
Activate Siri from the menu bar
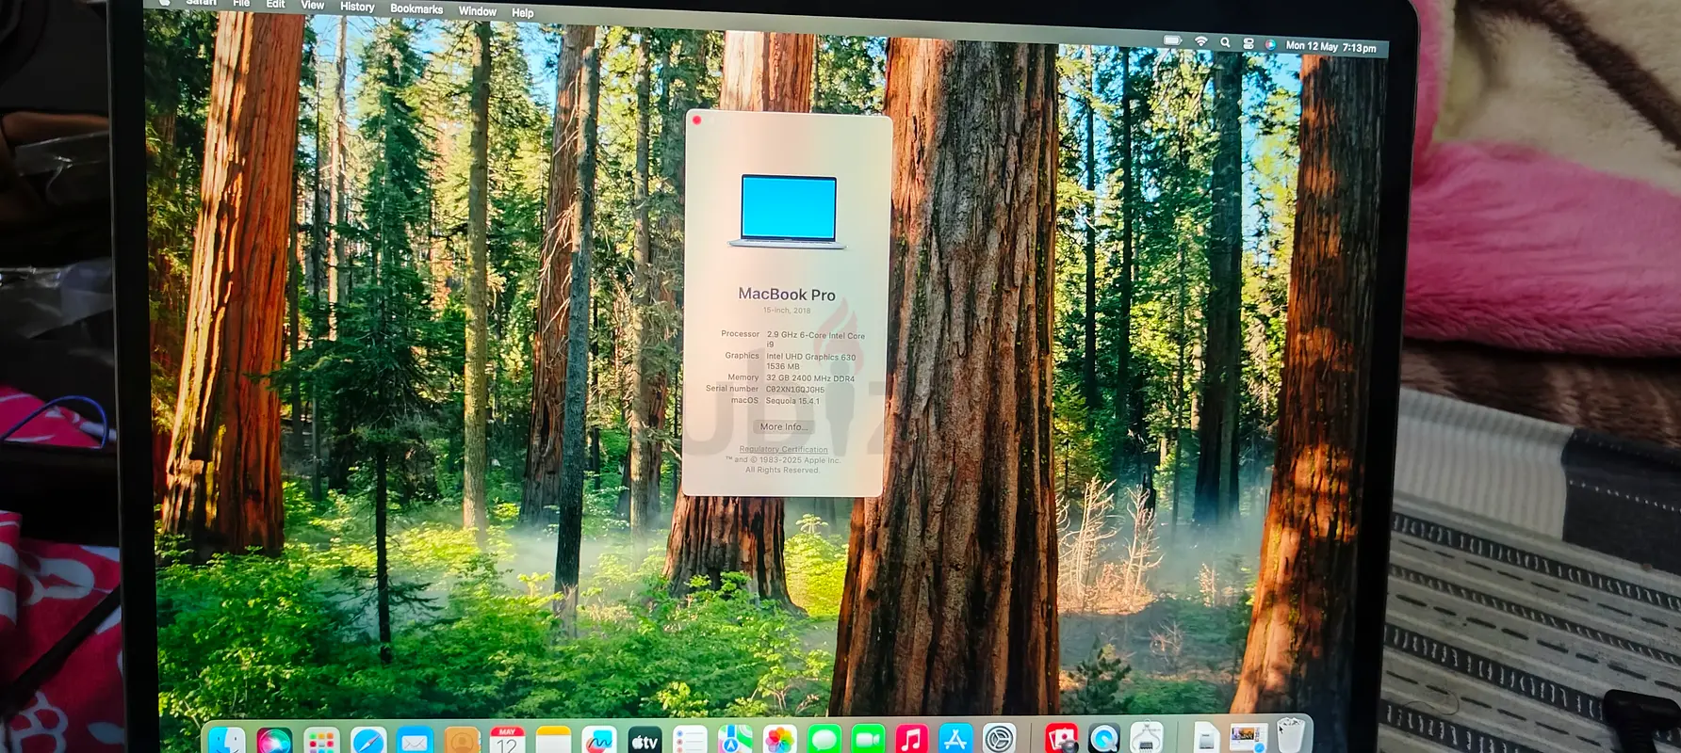pos(1270,44)
